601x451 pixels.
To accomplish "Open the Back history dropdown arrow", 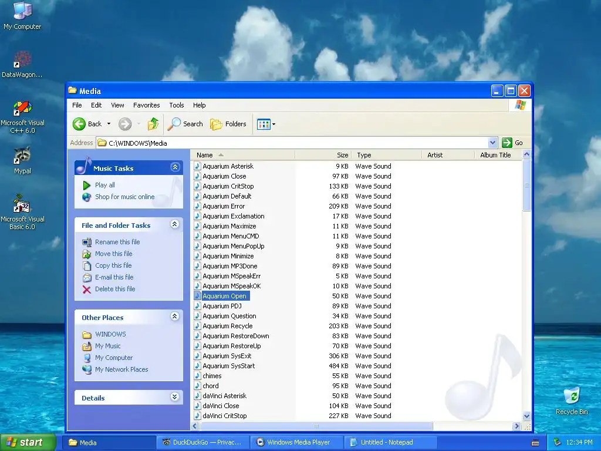I will click(x=109, y=124).
